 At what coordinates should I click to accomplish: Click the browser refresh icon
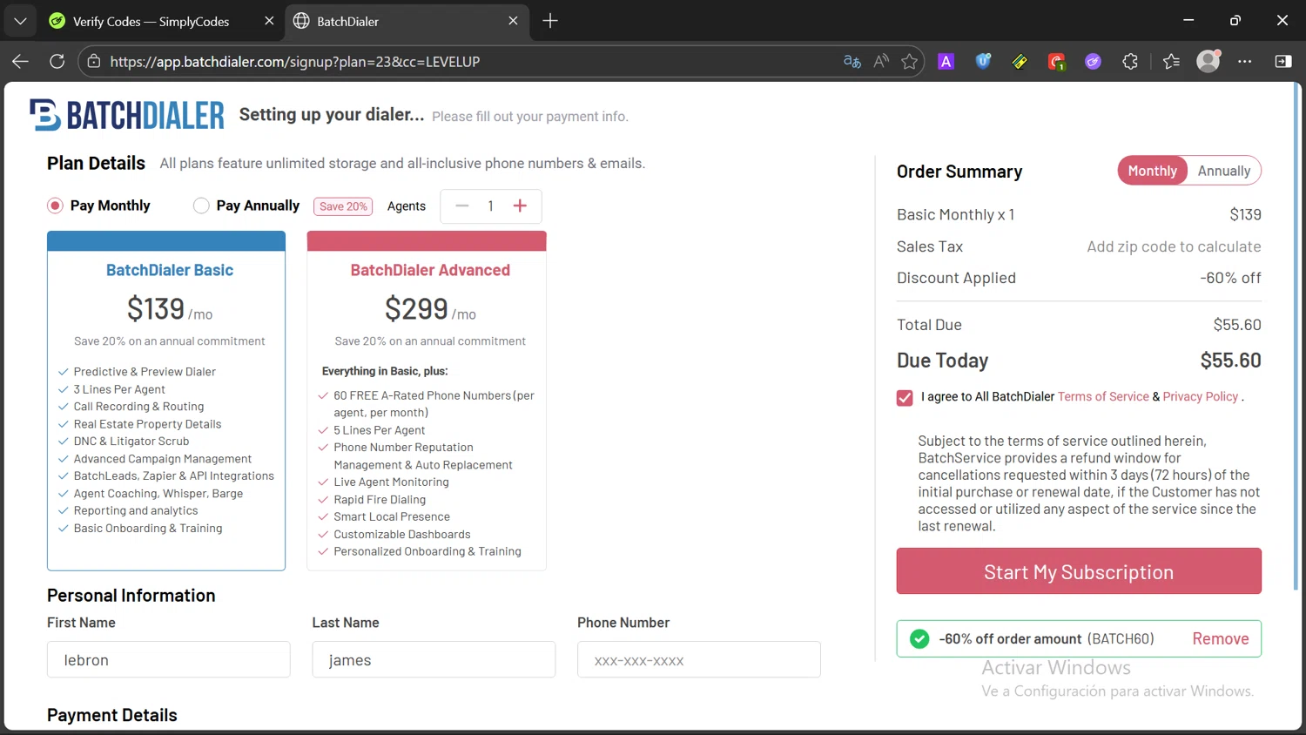[57, 62]
